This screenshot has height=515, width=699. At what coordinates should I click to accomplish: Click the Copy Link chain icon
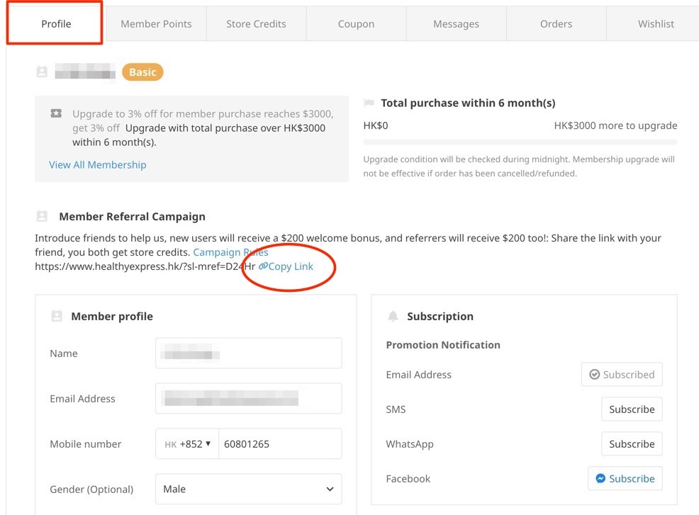(x=262, y=266)
